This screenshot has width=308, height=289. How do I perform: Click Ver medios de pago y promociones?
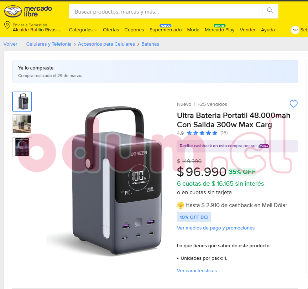click(216, 228)
